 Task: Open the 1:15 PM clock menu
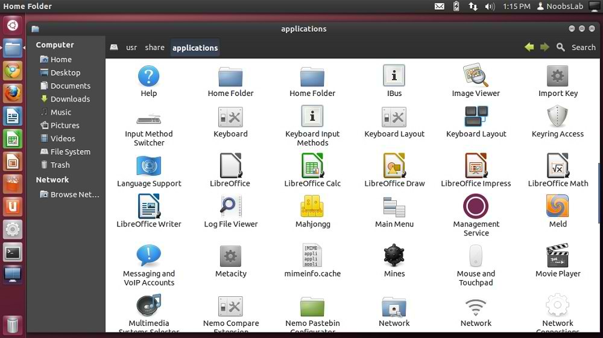pyautogui.click(x=517, y=6)
